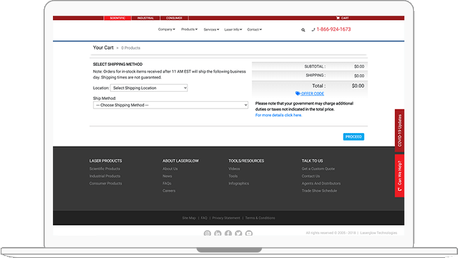The width and height of the screenshot is (458, 258).
Task: Click the Total $0.00 amount
Action: coord(358,86)
